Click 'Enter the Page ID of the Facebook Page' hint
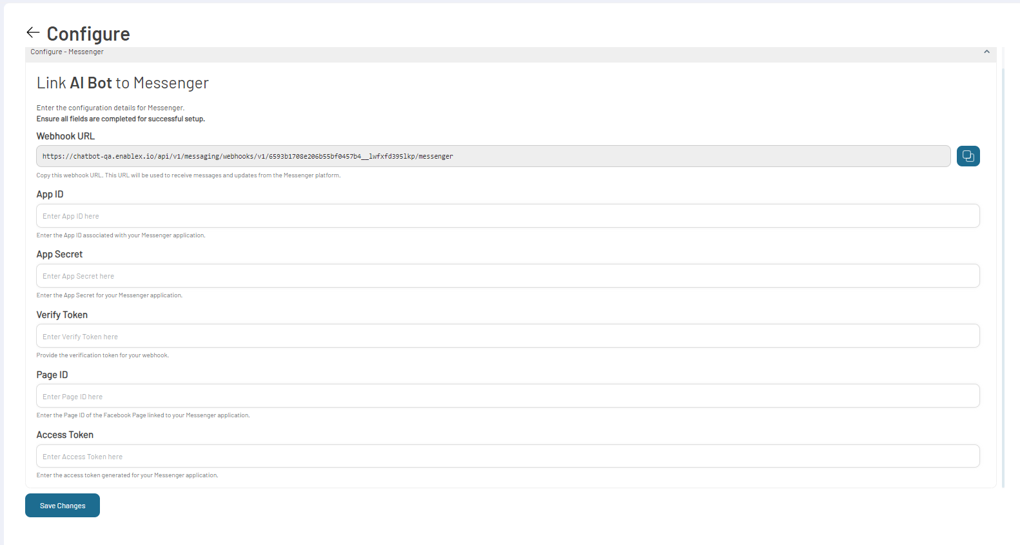Viewport: 1020px width, 545px height. tap(143, 415)
